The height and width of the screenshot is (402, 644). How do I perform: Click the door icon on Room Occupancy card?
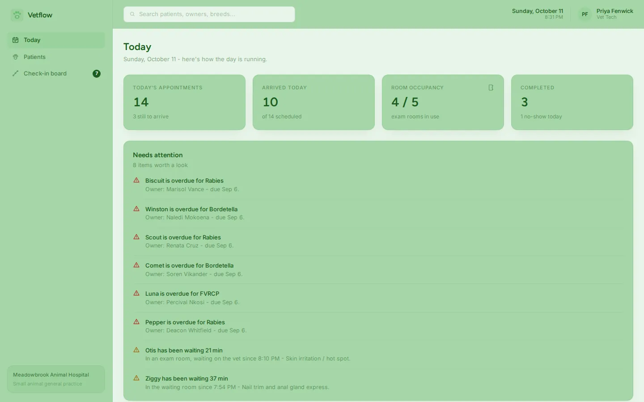point(491,88)
